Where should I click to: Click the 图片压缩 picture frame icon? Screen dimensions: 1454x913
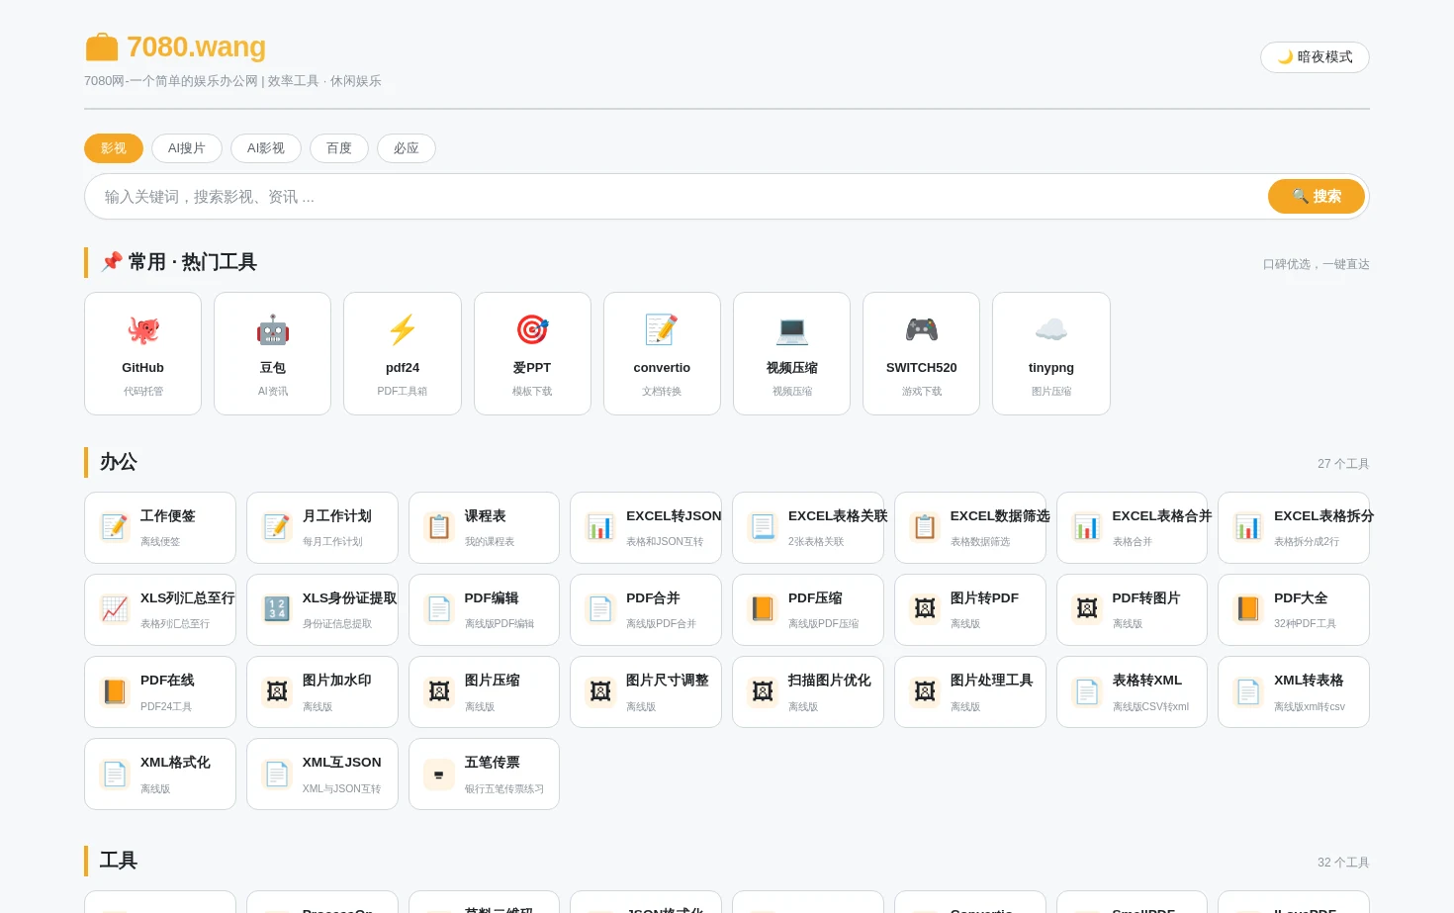[439, 691]
